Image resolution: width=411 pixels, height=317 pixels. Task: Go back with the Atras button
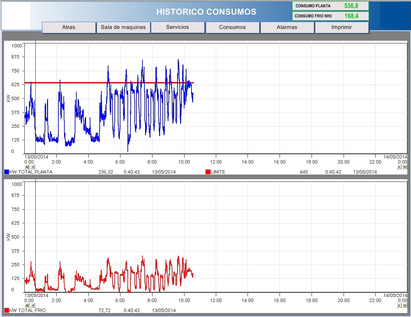coord(69,27)
